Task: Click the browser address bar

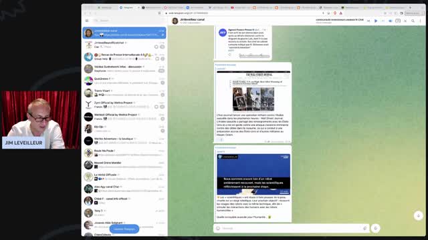Action: pos(243,13)
